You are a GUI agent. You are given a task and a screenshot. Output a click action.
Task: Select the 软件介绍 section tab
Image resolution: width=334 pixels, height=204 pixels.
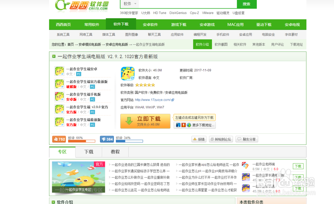pyautogui.click(x=202, y=44)
